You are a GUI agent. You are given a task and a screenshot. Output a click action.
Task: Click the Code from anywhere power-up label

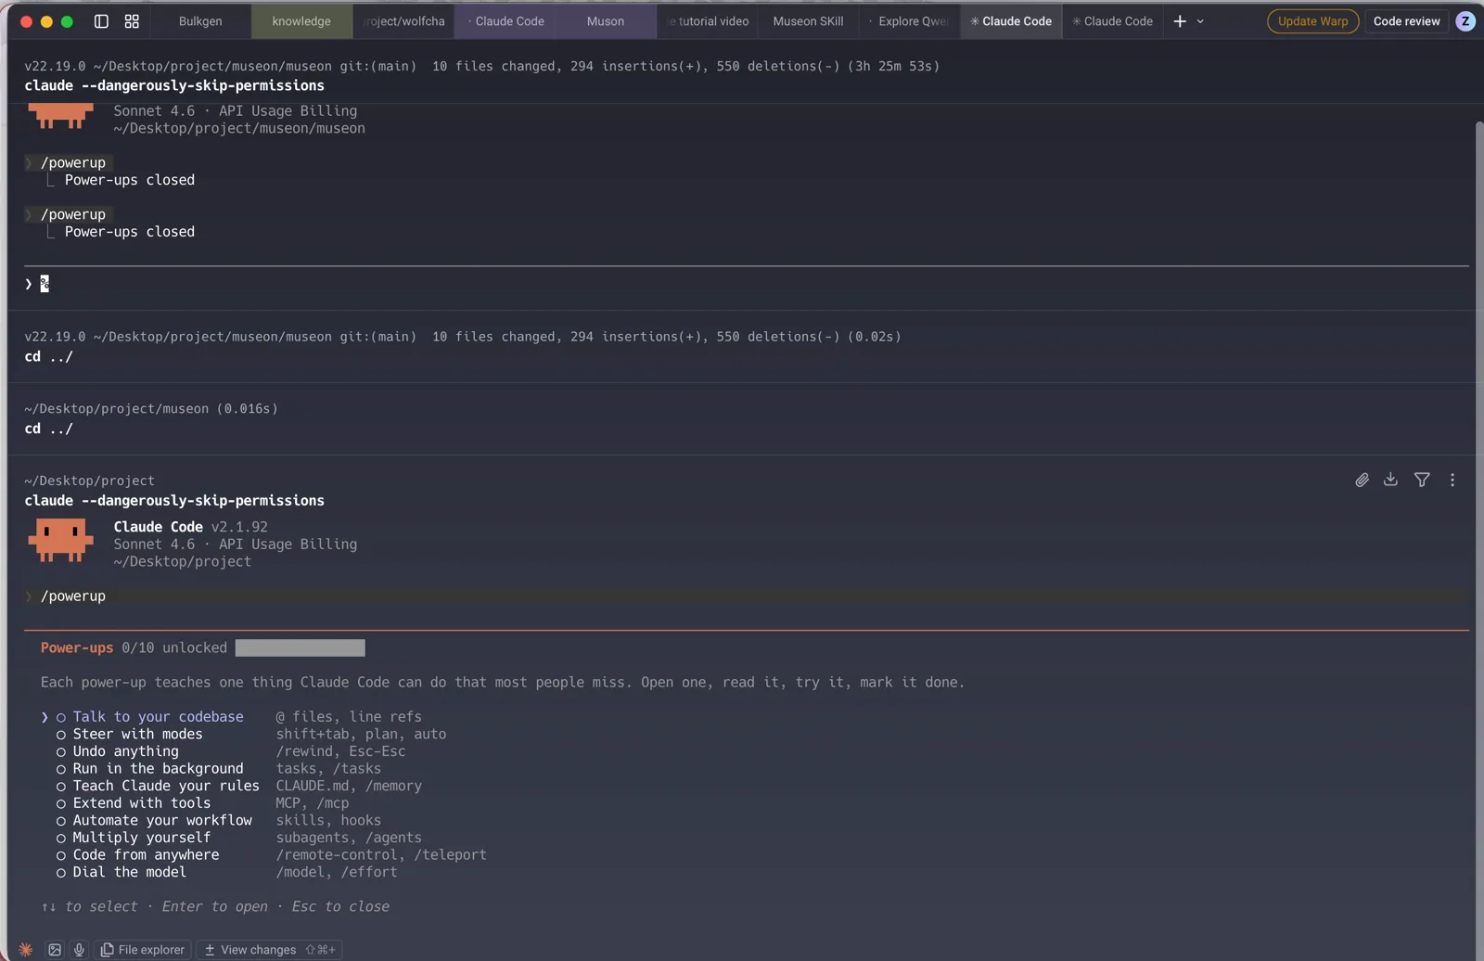click(147, 855)
